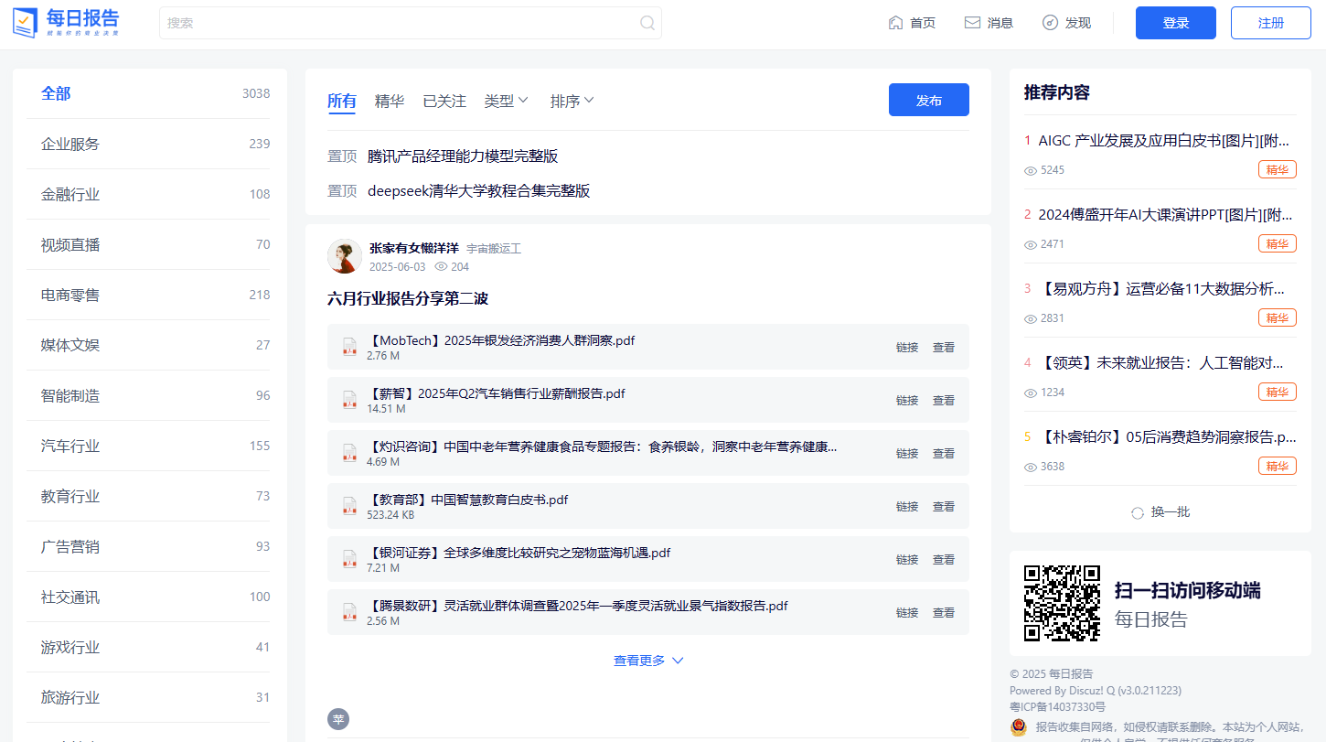1326x742 pixels.
Task: Expand 查看更多 to show more files
Action: (x=648, y=661)
